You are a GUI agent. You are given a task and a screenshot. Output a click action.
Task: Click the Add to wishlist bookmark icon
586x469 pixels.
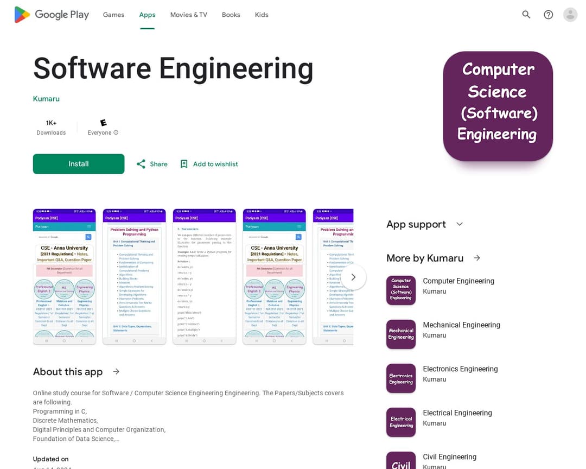click(x=184, y=164)
